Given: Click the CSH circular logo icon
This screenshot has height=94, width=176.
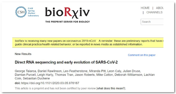Looking at the screenshot, I should tap(21, 12).
